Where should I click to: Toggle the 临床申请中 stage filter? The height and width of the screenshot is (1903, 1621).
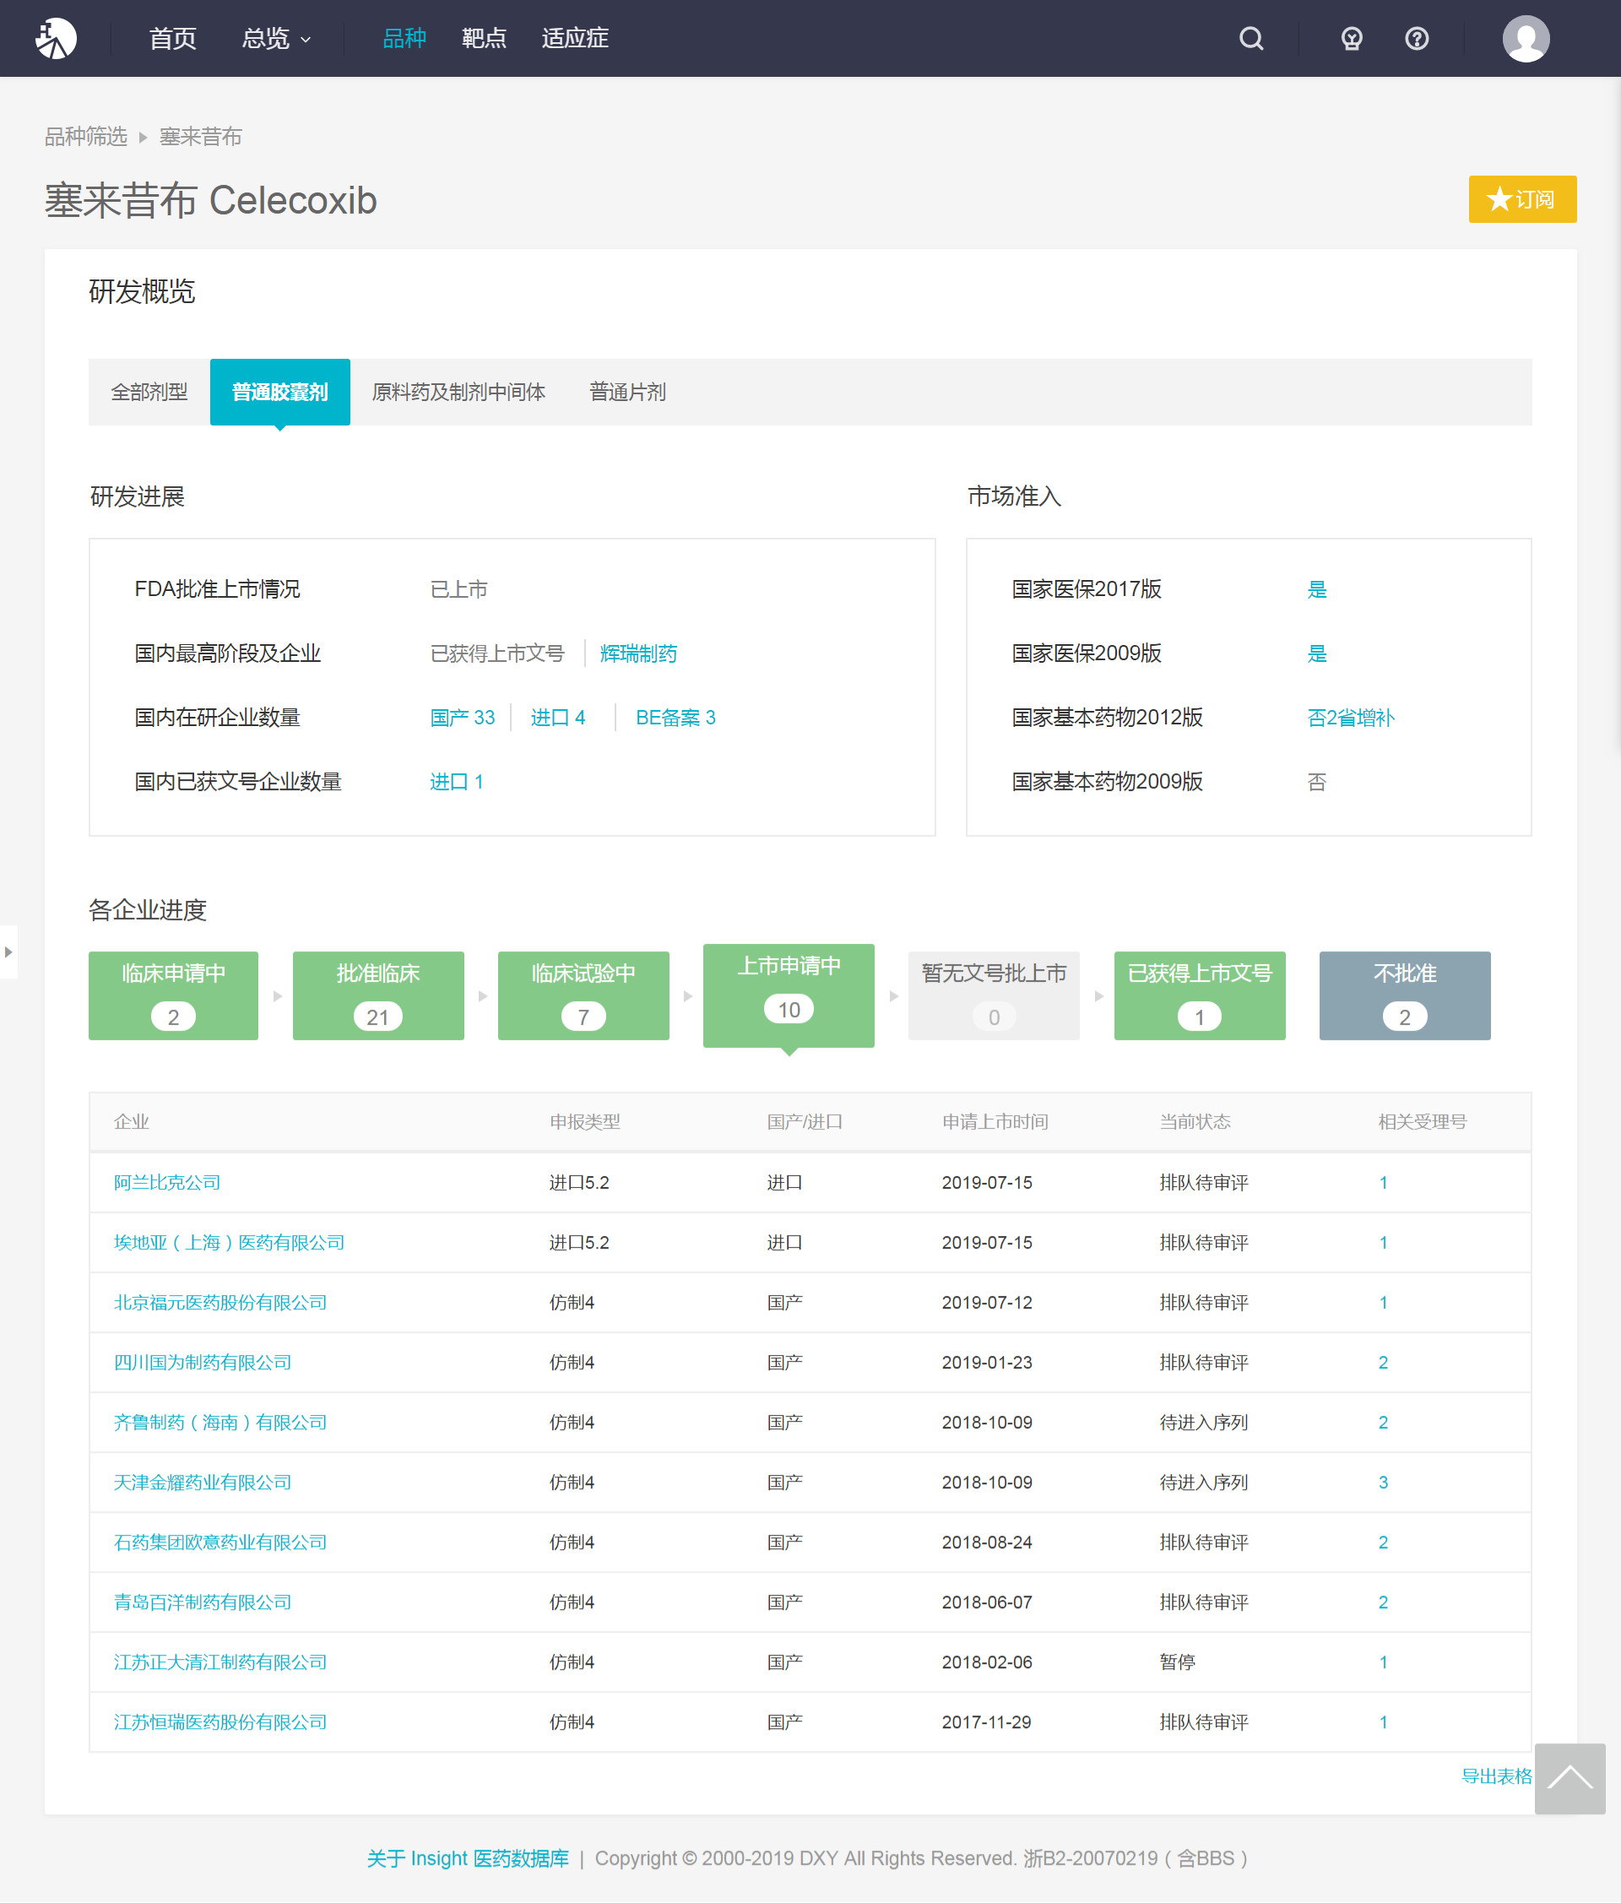(x=173, y=995)
